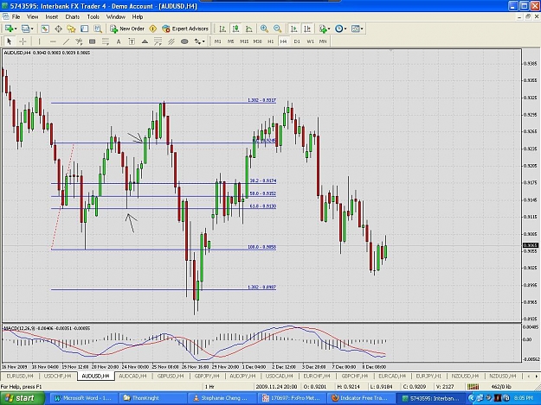Open the Data Window crosshair icon
This screenshot has height=405, width=541.
[x=58, y=28]
